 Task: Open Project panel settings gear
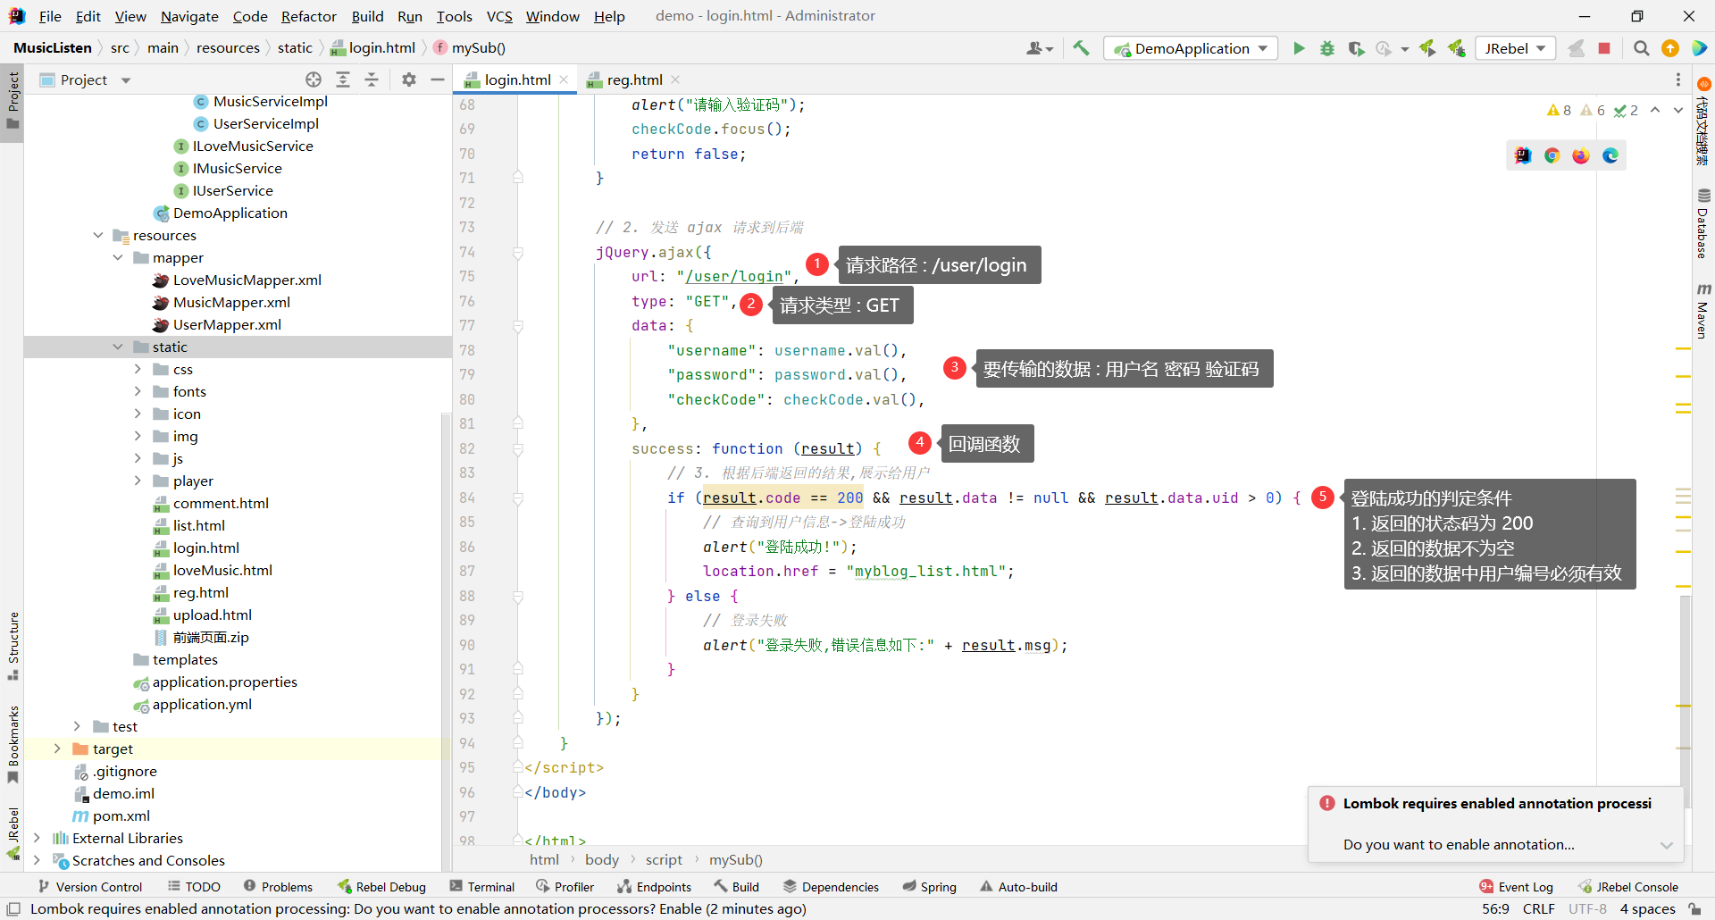[x=409, y=79]
